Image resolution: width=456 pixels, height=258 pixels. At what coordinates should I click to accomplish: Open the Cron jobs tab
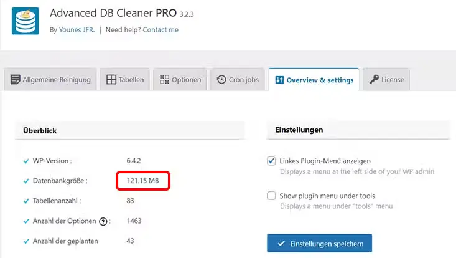pyautogui.click(x=244, y=80)
